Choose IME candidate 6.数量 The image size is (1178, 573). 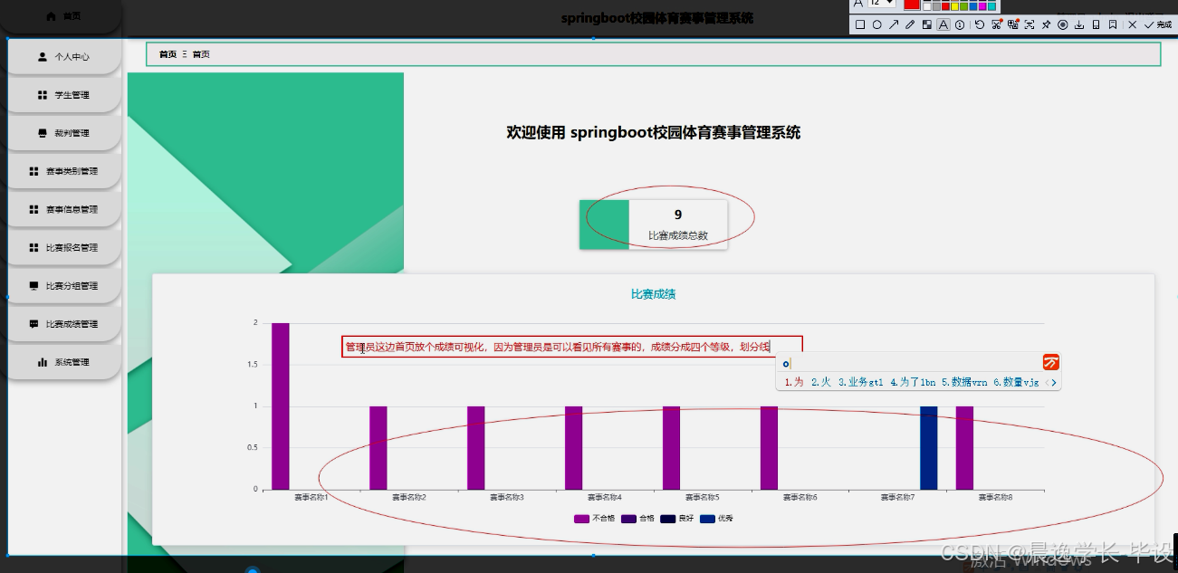[1016, 382]
